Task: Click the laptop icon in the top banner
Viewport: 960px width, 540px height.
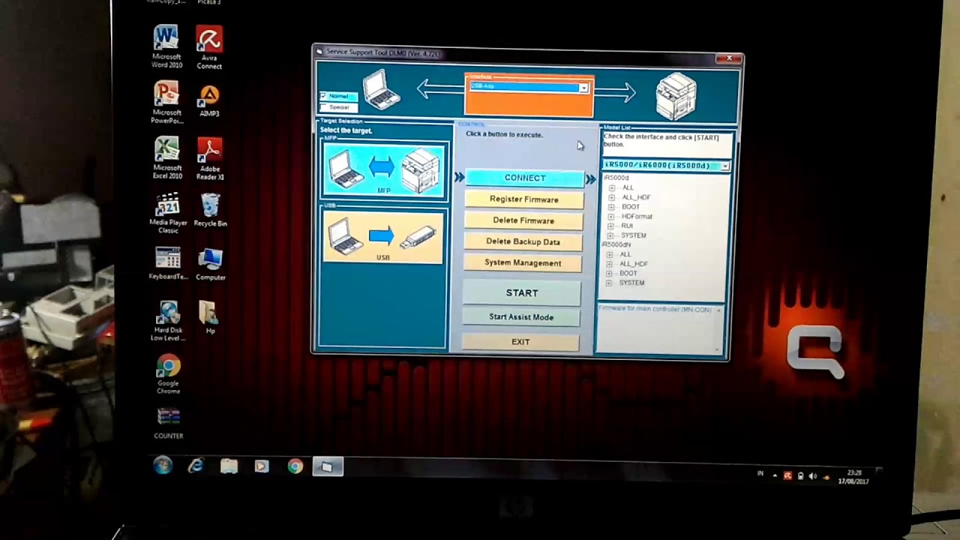Action: [x=382, y=90]
